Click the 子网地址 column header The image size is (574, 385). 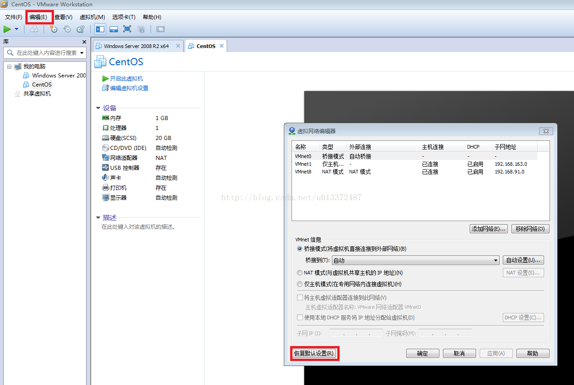click(515, 147)
